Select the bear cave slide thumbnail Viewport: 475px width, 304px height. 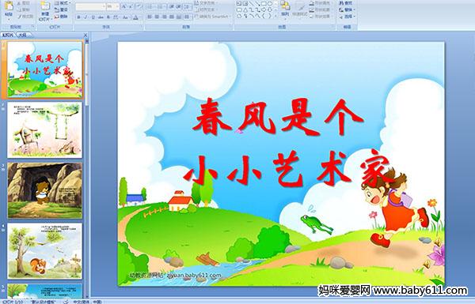point(45,190)
